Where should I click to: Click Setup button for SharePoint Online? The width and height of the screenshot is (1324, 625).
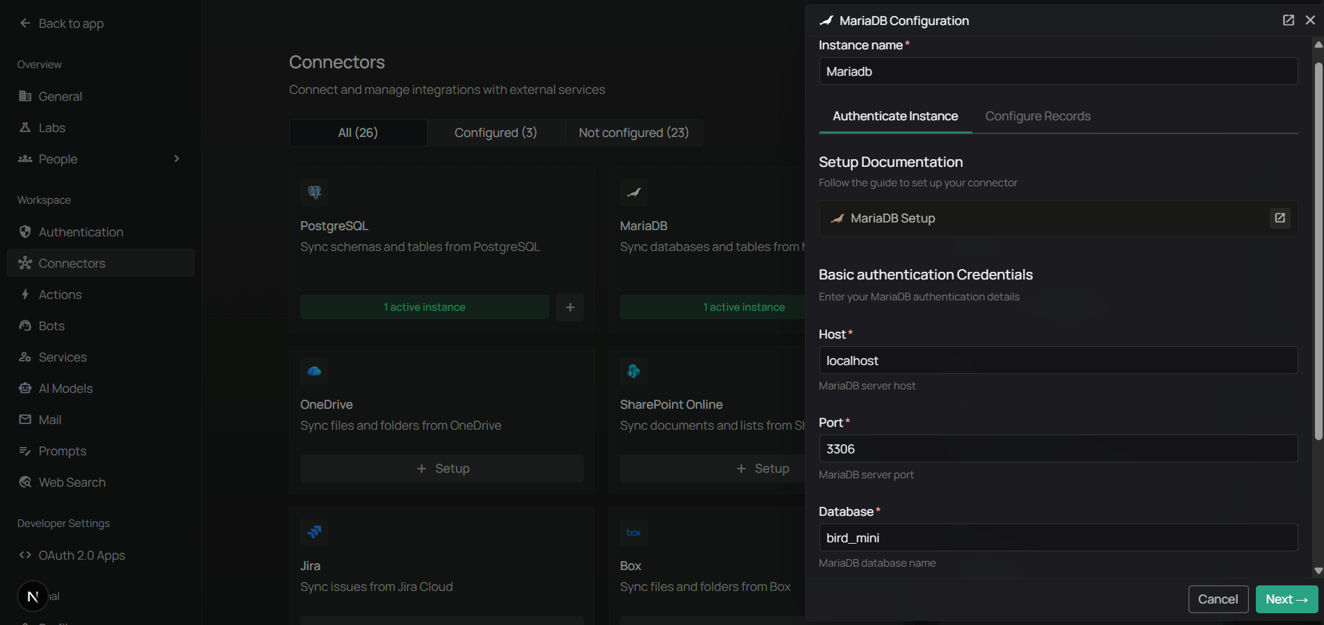712,469
